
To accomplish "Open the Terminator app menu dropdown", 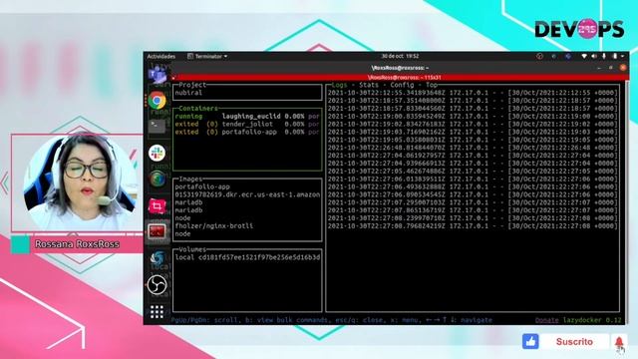I will pos(207,56).
